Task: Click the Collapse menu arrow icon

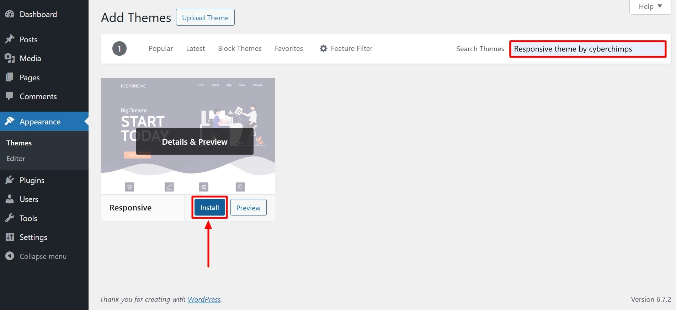Action: (x=10, y=256)
